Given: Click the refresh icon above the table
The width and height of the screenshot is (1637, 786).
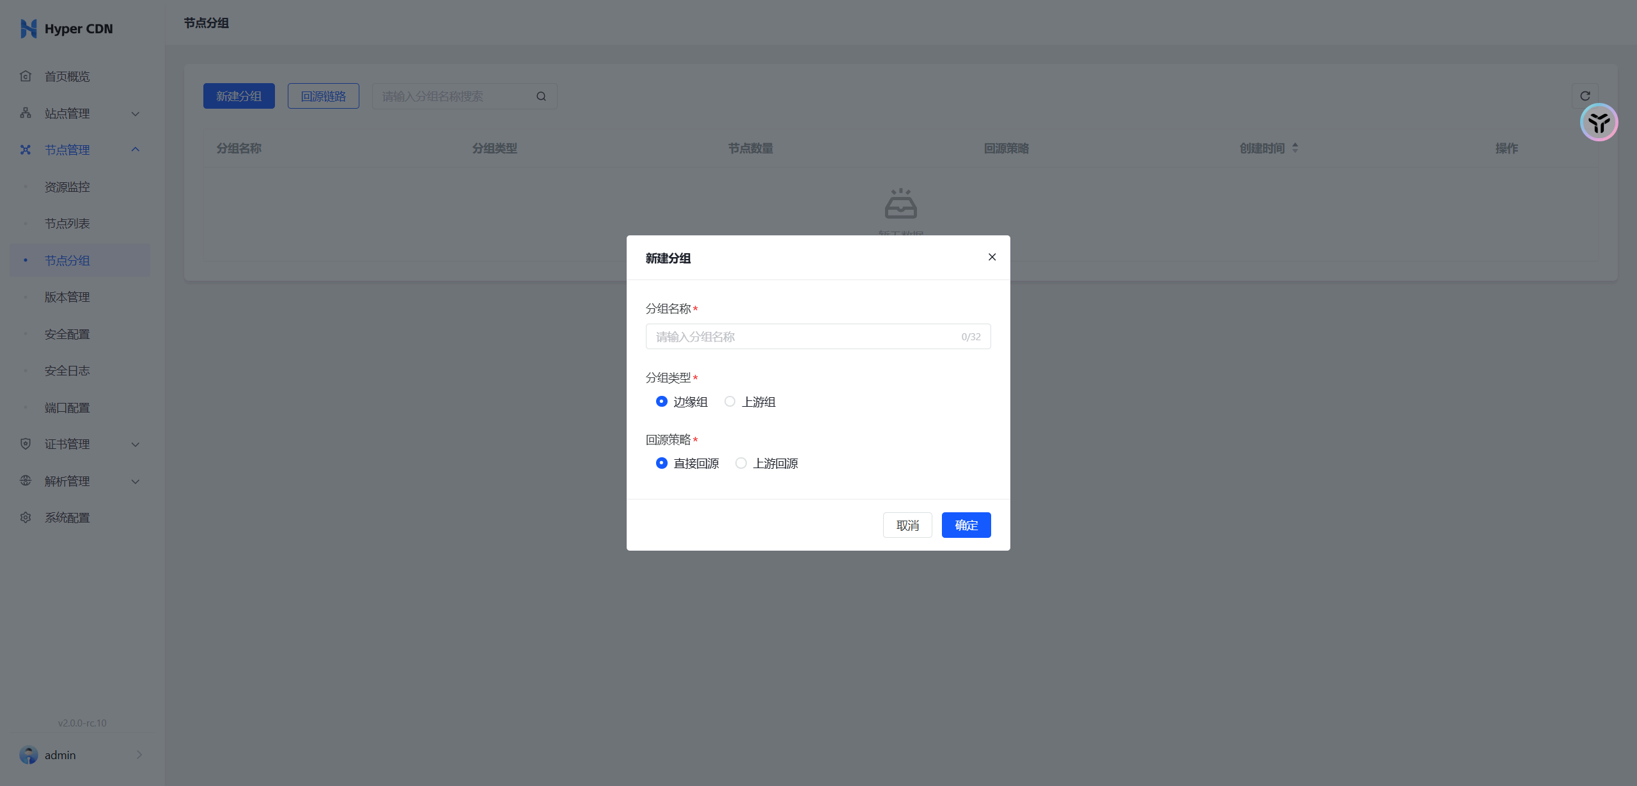Looking at the screenshot, I should (1585, 96).
